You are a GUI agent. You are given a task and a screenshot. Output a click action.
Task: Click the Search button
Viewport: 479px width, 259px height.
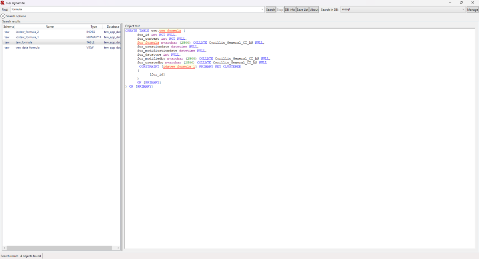tap(270, 9)
